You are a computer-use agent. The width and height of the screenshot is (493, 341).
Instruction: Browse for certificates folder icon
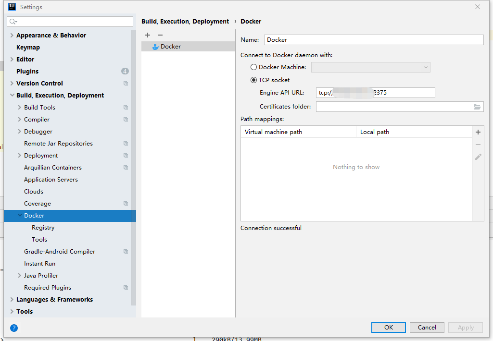(x=477, y=107)
